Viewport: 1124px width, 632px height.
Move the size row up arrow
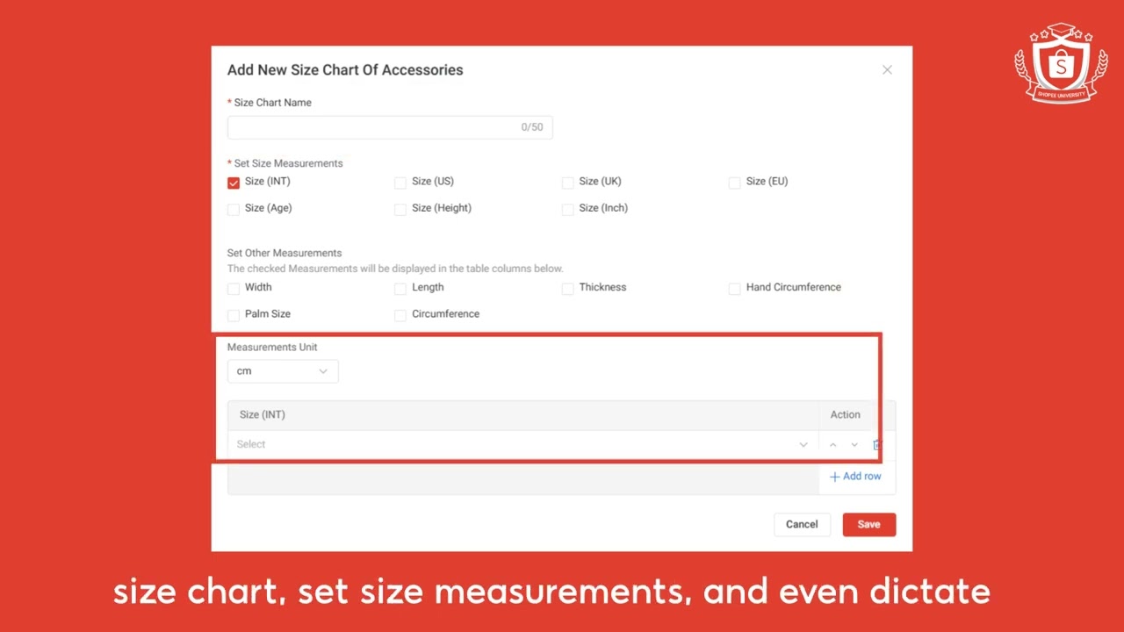coord(833,445)
